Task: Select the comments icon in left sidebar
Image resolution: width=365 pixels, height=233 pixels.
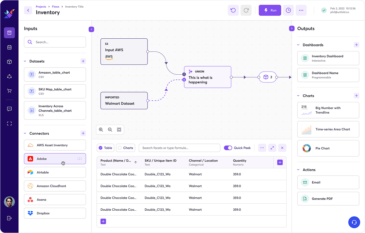Action: coord(9,109)
